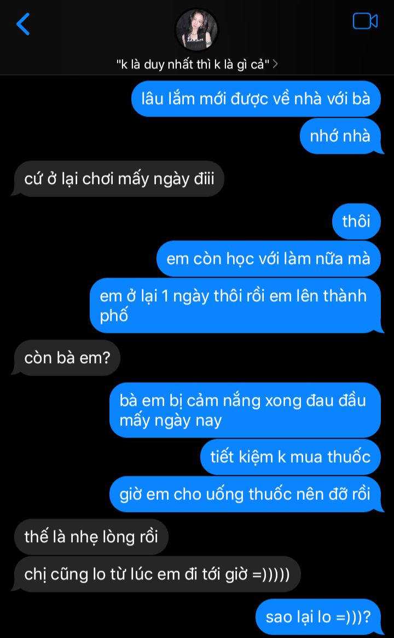Tap message "giờ em cho uống thuốc nên đỡ rồi"
Screen dimensions: 394x638
[245, 494]
